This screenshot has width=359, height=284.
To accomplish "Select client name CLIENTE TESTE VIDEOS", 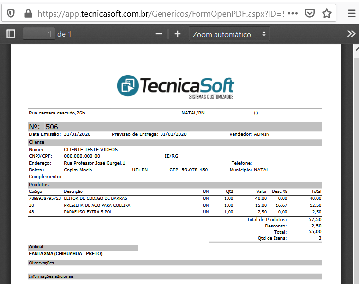I will click(x=90, y=150).
